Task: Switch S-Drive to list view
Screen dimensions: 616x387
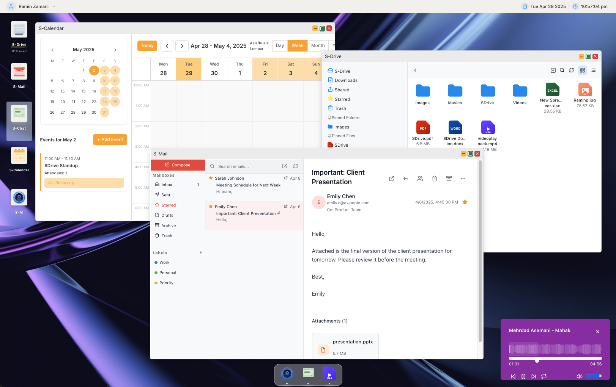Action: click(593, 70)
